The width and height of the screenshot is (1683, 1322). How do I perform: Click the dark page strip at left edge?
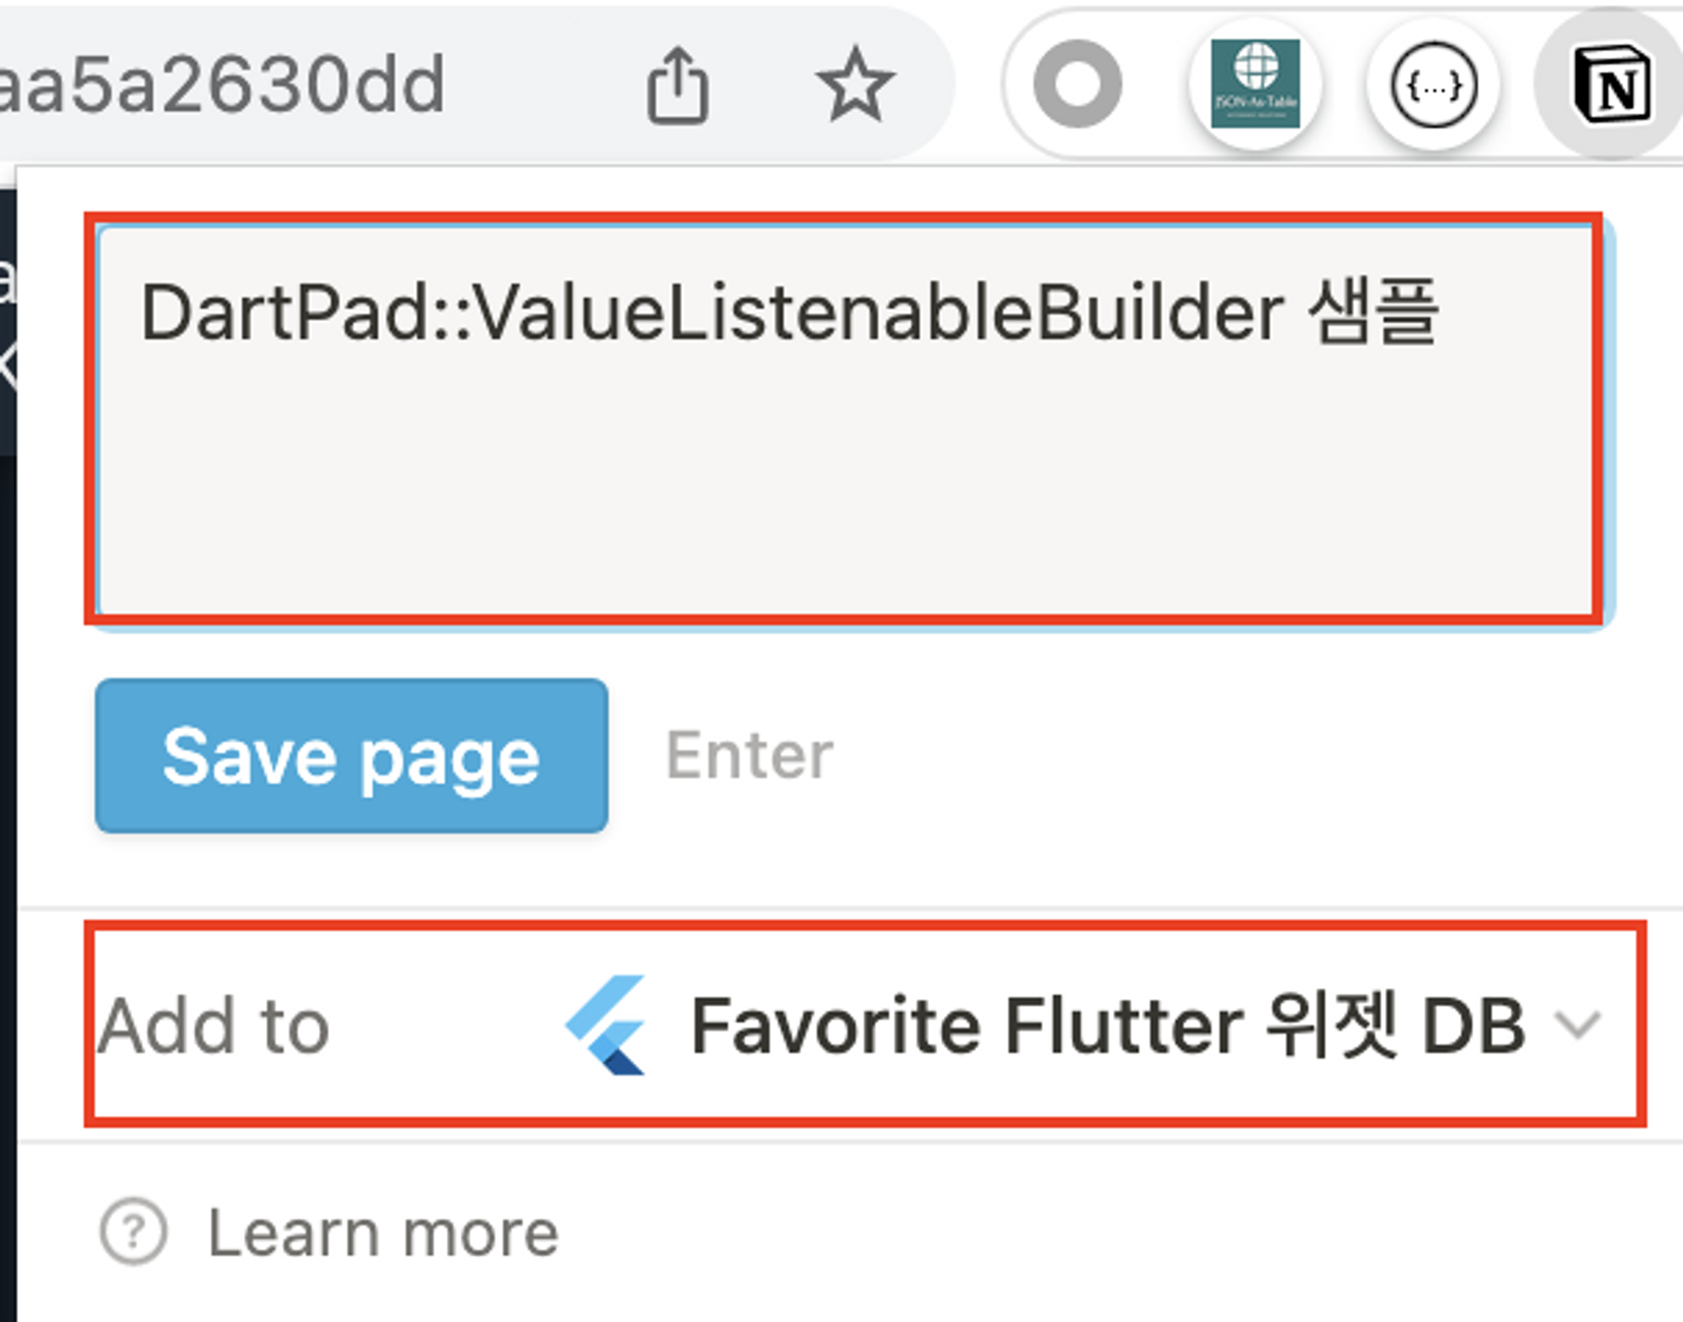click(7, 757)
